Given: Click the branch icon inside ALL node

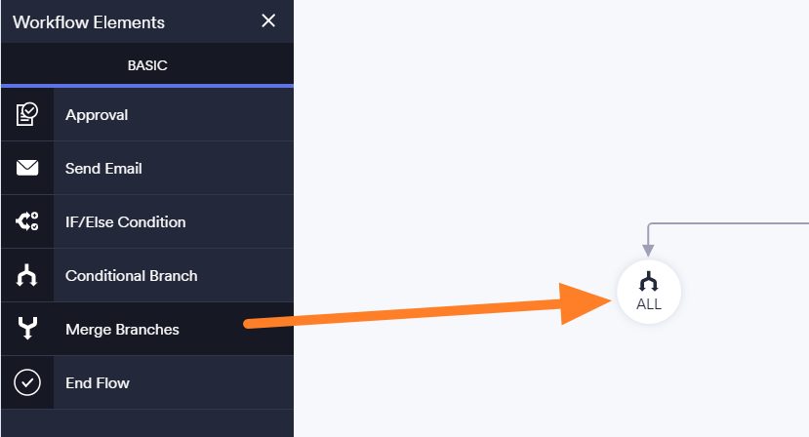Looking at the screenshot, I should pos(649,282).
